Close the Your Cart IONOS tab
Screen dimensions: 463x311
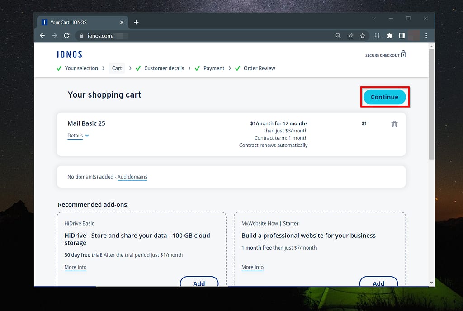pos(122,23)
